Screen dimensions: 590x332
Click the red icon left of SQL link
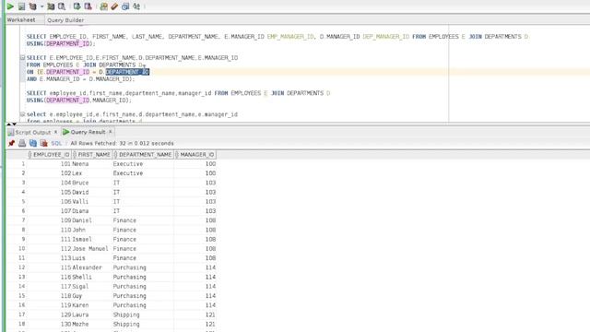[43, 143]
